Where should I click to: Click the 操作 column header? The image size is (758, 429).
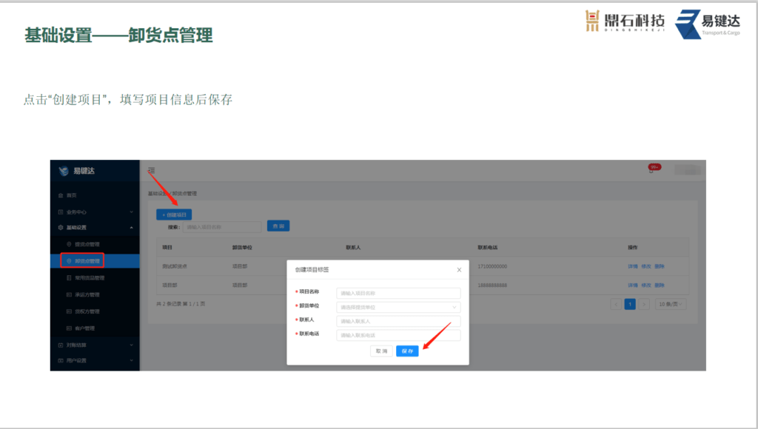pos(632,247)
